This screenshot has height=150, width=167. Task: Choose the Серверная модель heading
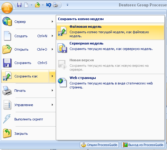point(87,43)
